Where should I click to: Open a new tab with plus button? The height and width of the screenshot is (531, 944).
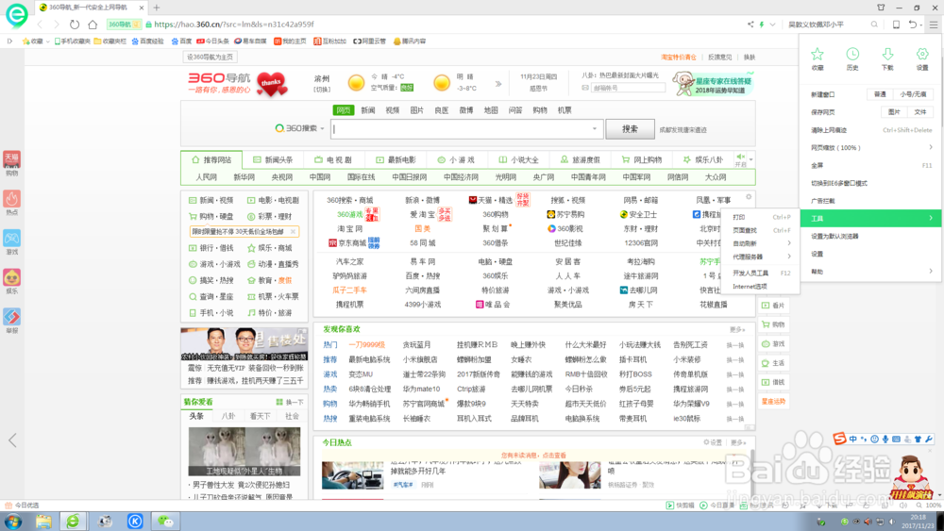157,8
